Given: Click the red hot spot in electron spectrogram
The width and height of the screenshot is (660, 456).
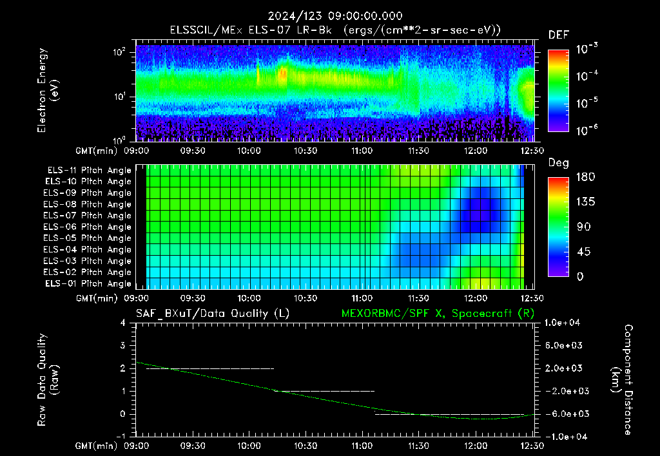Looking at the screenshot, I should coord(282,75).
